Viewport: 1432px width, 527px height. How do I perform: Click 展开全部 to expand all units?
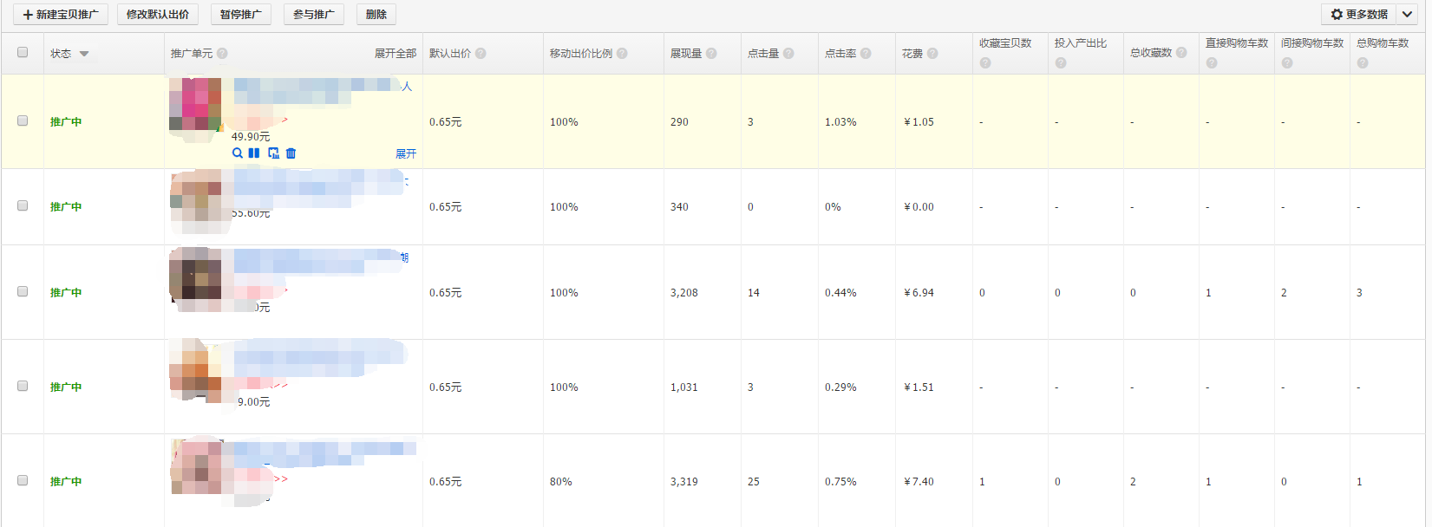point(395,54)
